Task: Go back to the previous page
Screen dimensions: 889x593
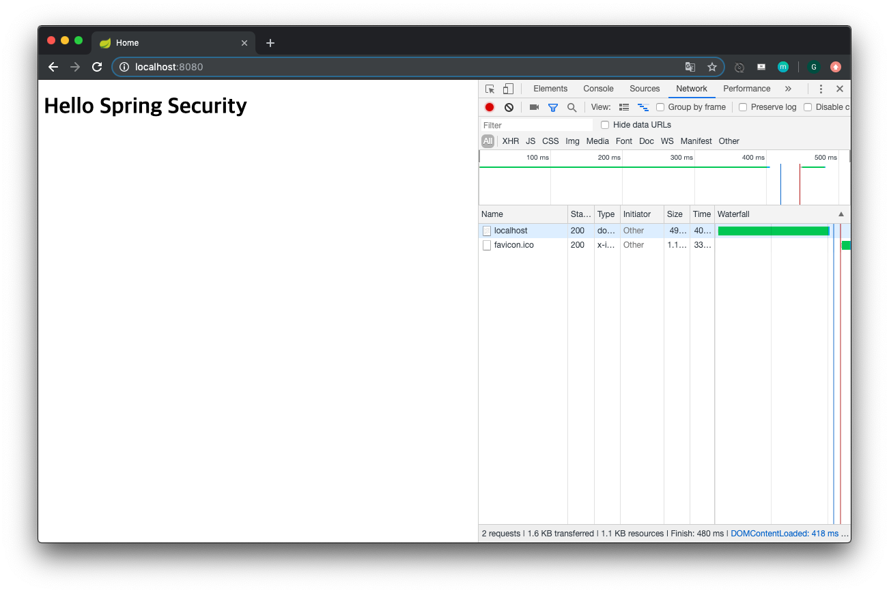Action: (x=53, y=67)
